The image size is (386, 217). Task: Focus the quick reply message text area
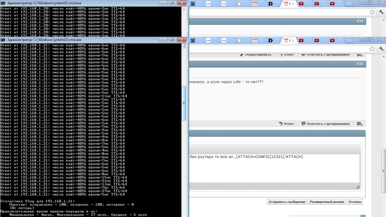coord(274,168)
